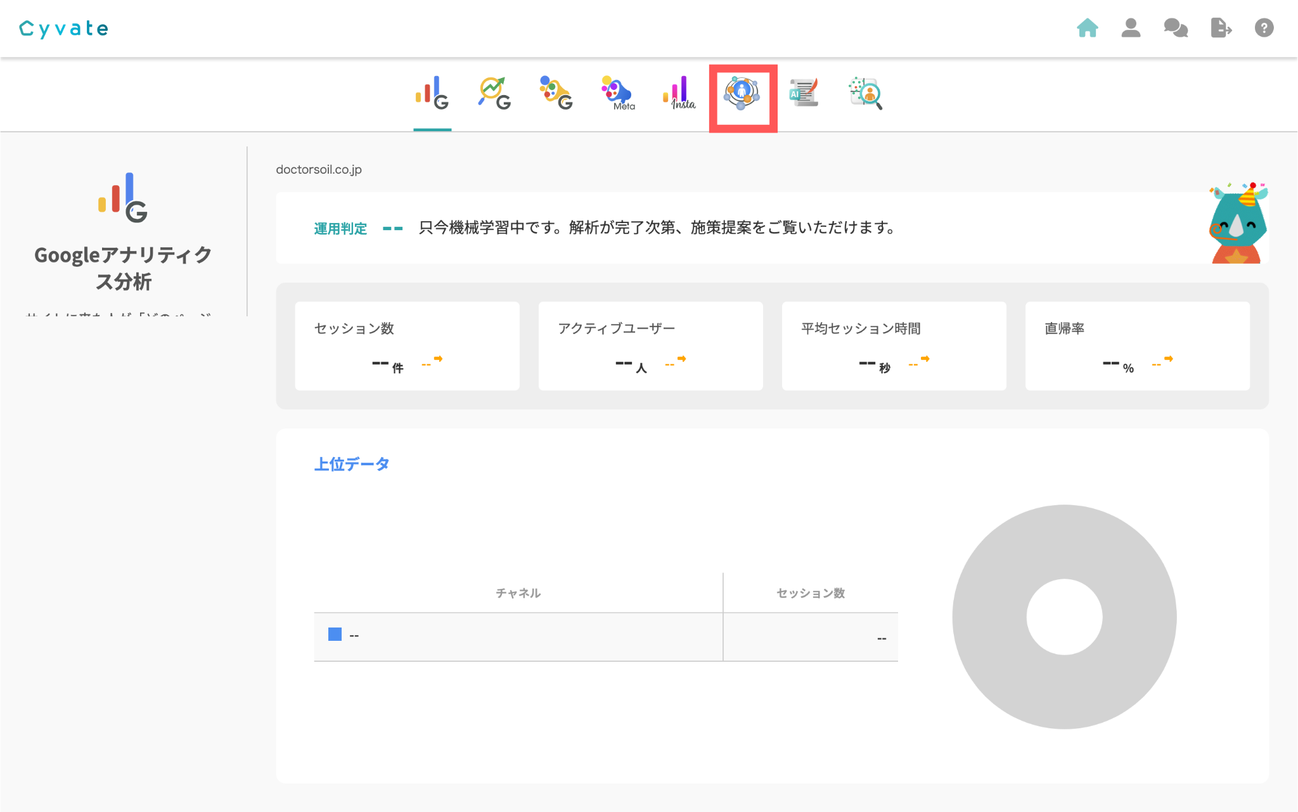Click the アクティブユーザー metric card
Viewport: 1298px width, 812px height.
pyautogui.click(x=650, y=345)
